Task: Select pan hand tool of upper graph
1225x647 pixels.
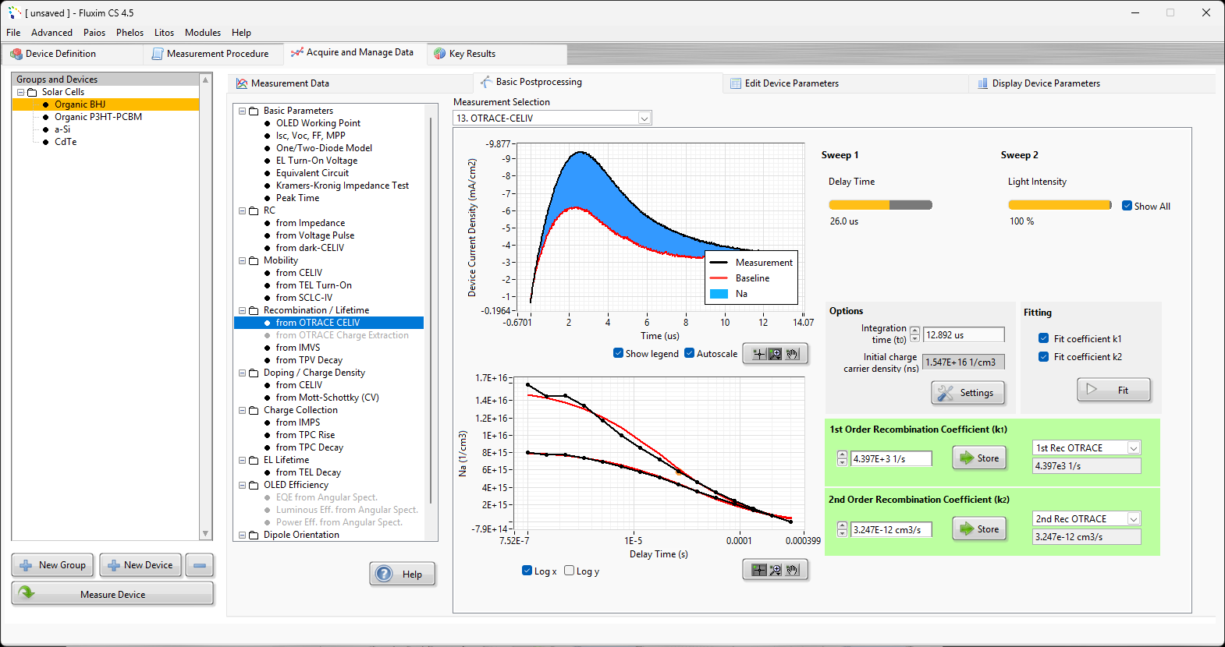Action: click(792, 354)
